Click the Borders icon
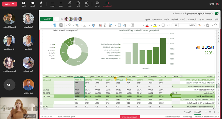The image size is (222, 119). click(163, 25)
